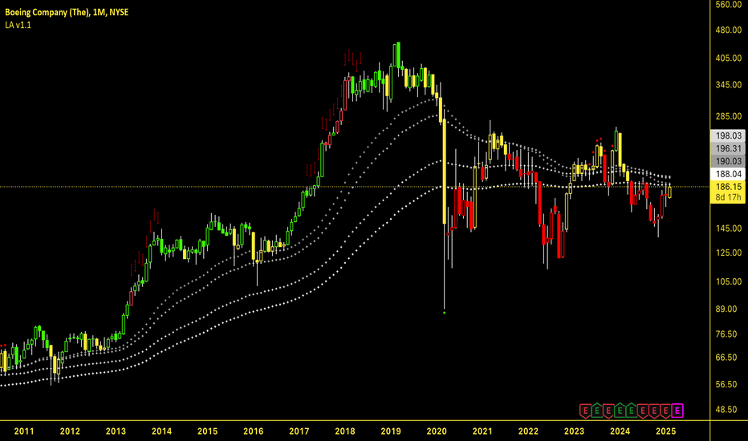Click the 2013 label on the time axis

(x=116, y=431)
